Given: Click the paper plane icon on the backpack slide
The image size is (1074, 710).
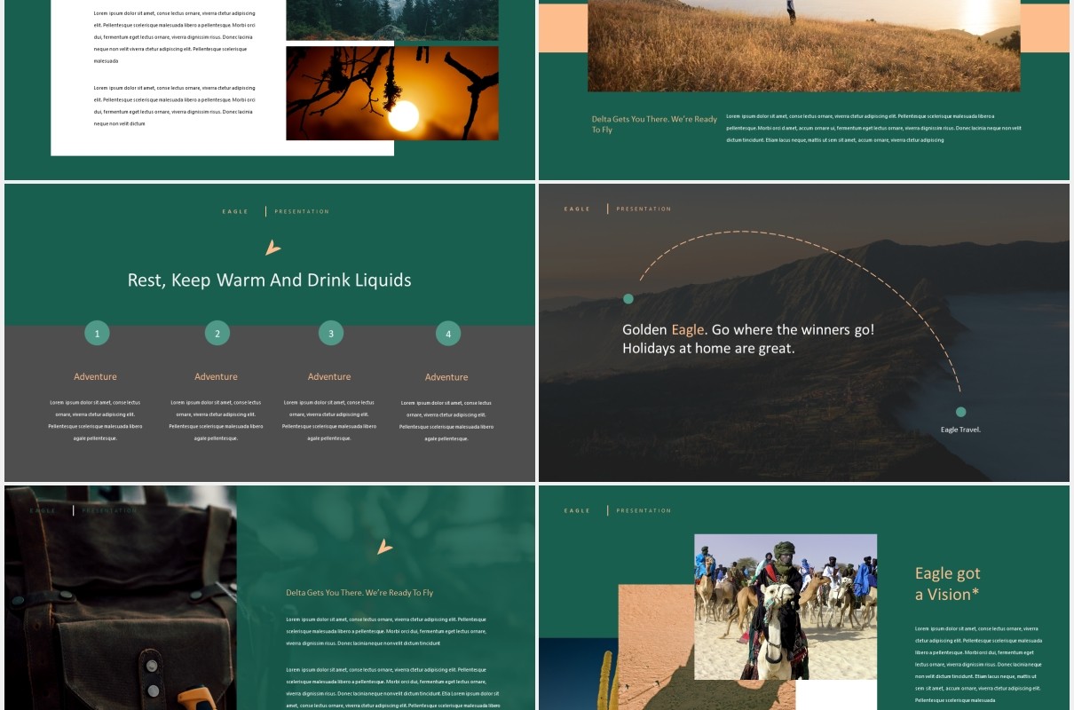Looking at the screenshot, I should point(384,547).
